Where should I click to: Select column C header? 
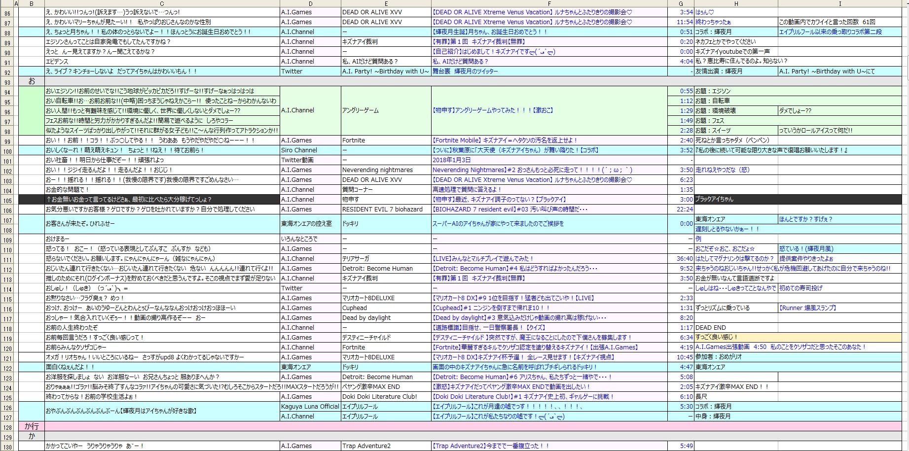click(162, 4)
